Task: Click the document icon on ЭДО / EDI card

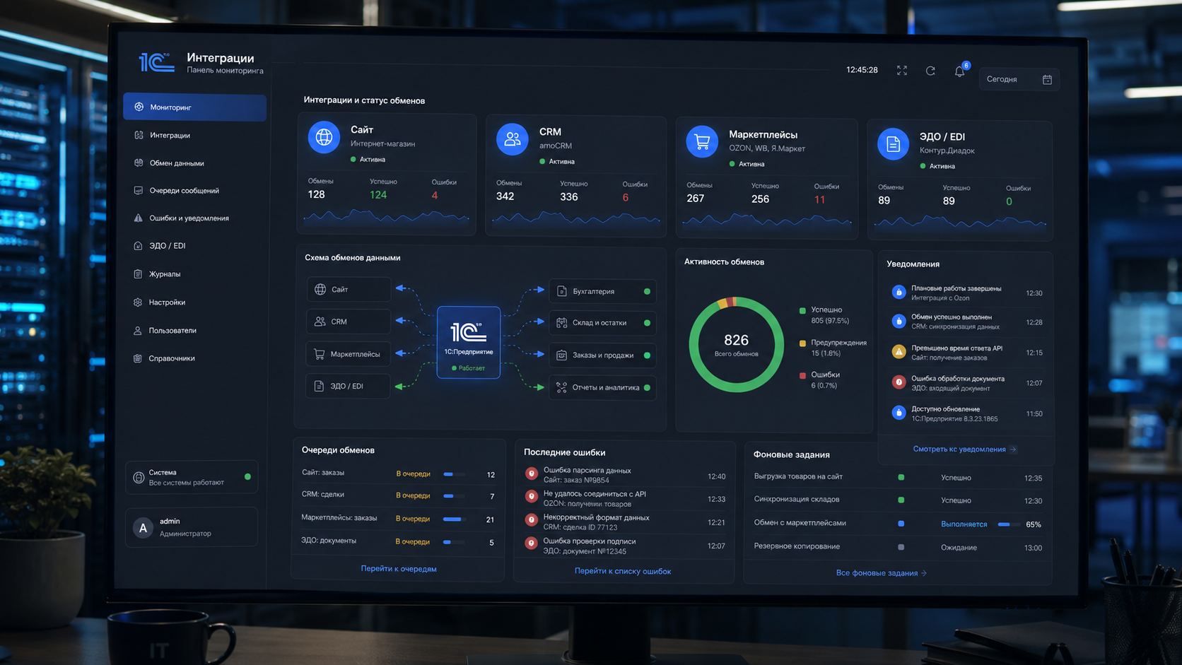Action: (893, 144)
